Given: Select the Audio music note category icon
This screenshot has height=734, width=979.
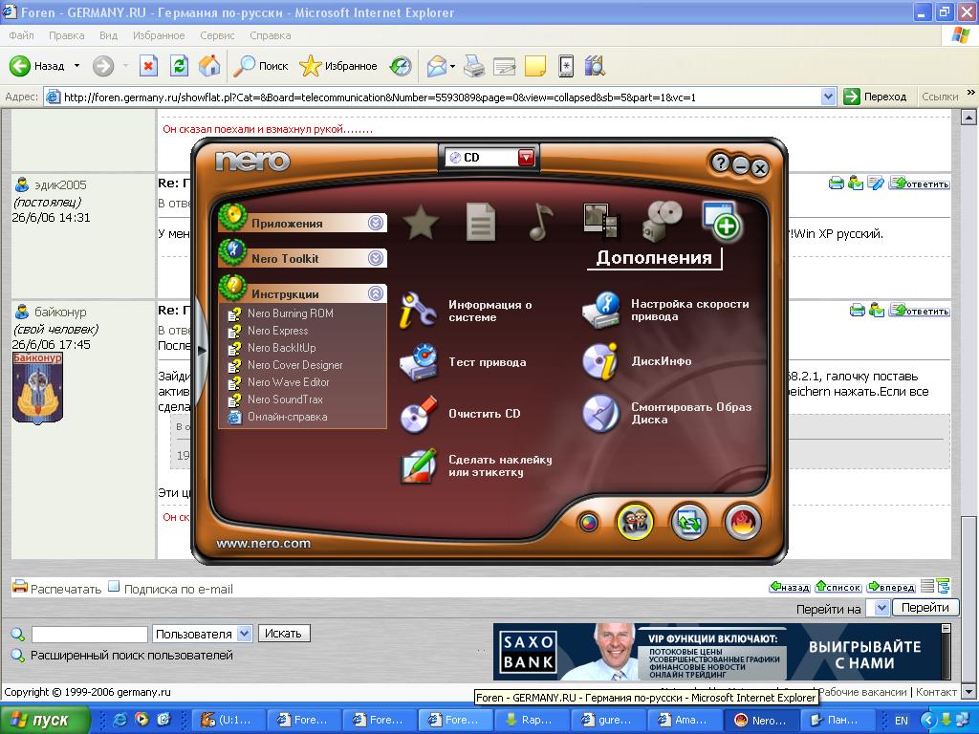Looking at the screenshot, I should 540,223.
